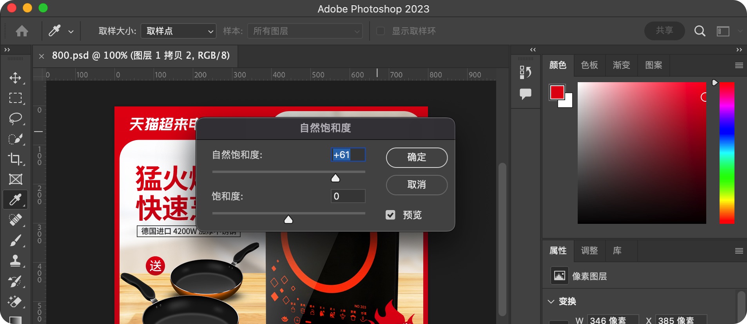Select the Frame tool
Viewport: 747px width, 324px height.
pos(15,179)
